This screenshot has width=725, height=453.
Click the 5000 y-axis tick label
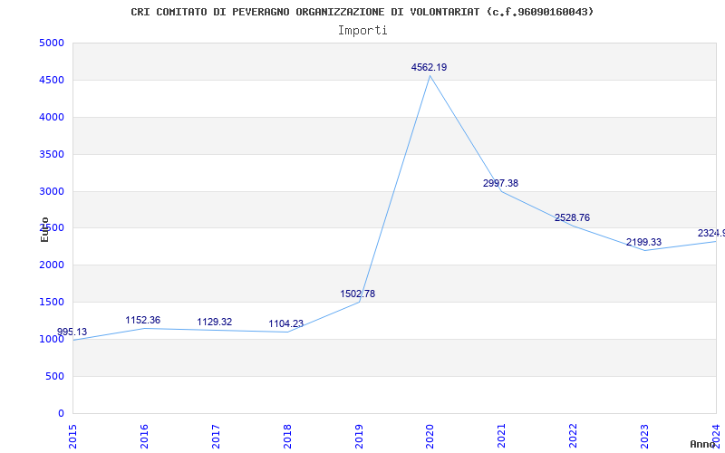click(x=52, y=43)
